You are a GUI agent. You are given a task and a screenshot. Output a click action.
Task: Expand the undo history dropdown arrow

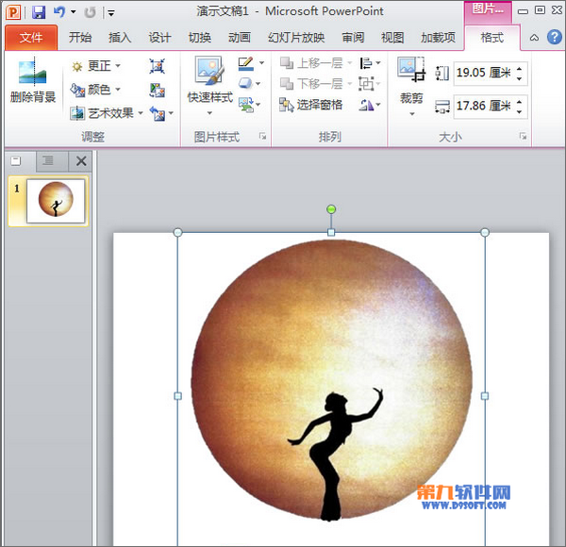[x=74, y=12]
